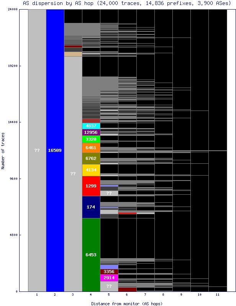The height and width of the screenshot is (306, 236).
Task: Click the navy 174 segment
Action: [x=91, y=207]
